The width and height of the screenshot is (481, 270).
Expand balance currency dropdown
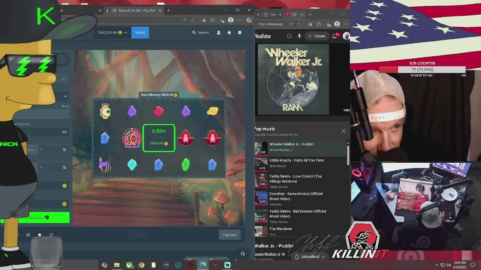click(x=126, y=33)
